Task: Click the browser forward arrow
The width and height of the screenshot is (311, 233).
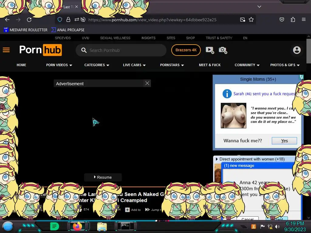Action: point(18,20)
